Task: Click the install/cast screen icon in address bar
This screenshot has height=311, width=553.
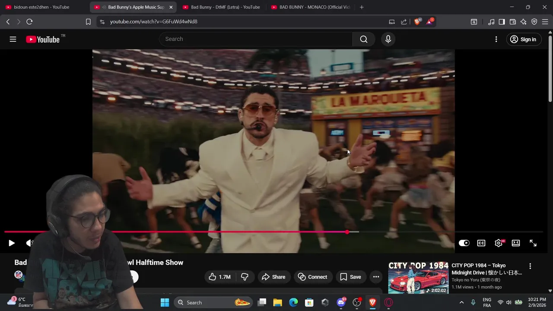Action: 392,22
